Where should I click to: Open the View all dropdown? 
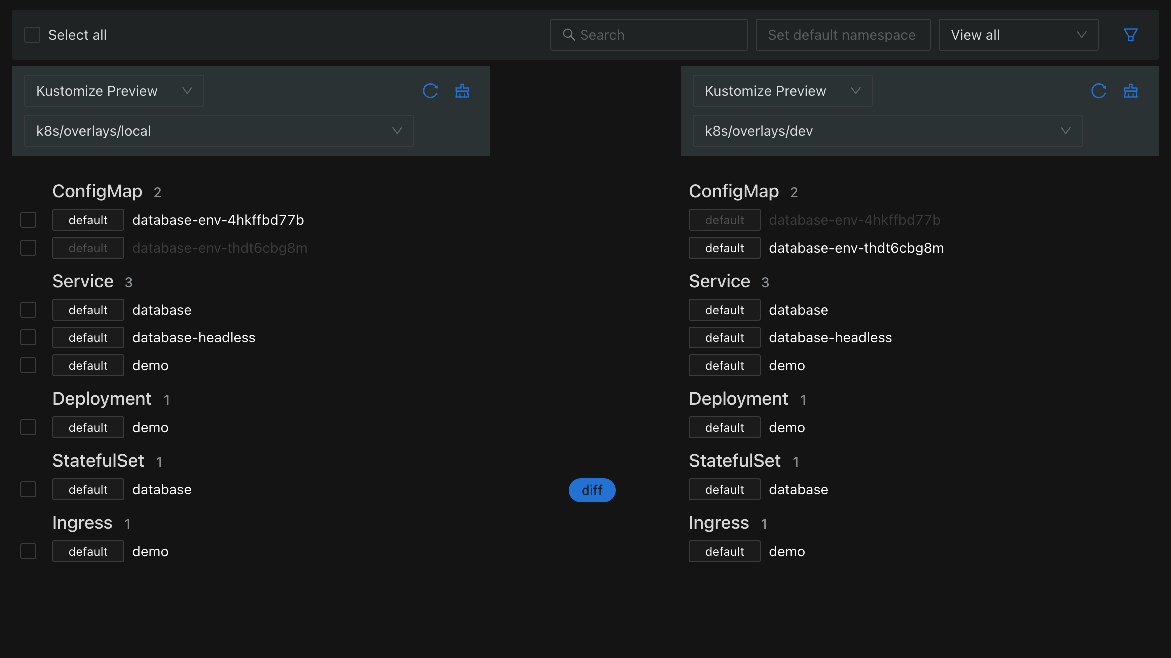[x=1018, y=35]
